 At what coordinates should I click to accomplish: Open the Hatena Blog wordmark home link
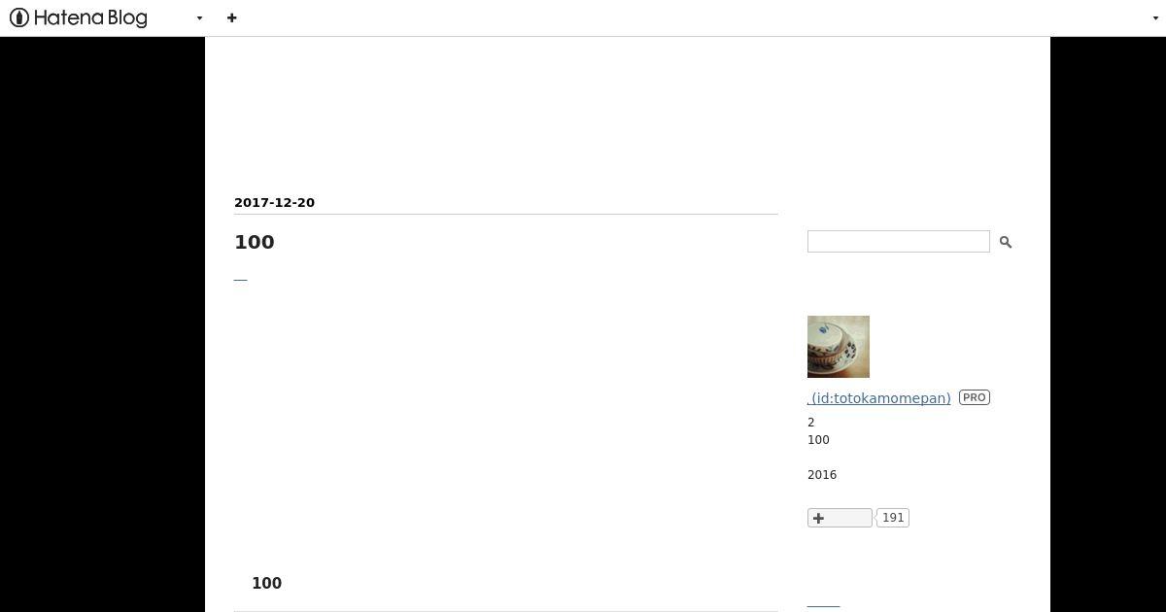pos(90,17)
